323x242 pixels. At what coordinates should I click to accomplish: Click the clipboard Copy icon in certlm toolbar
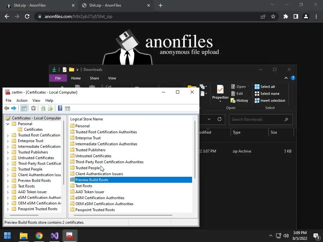click(x=33, y=108)
